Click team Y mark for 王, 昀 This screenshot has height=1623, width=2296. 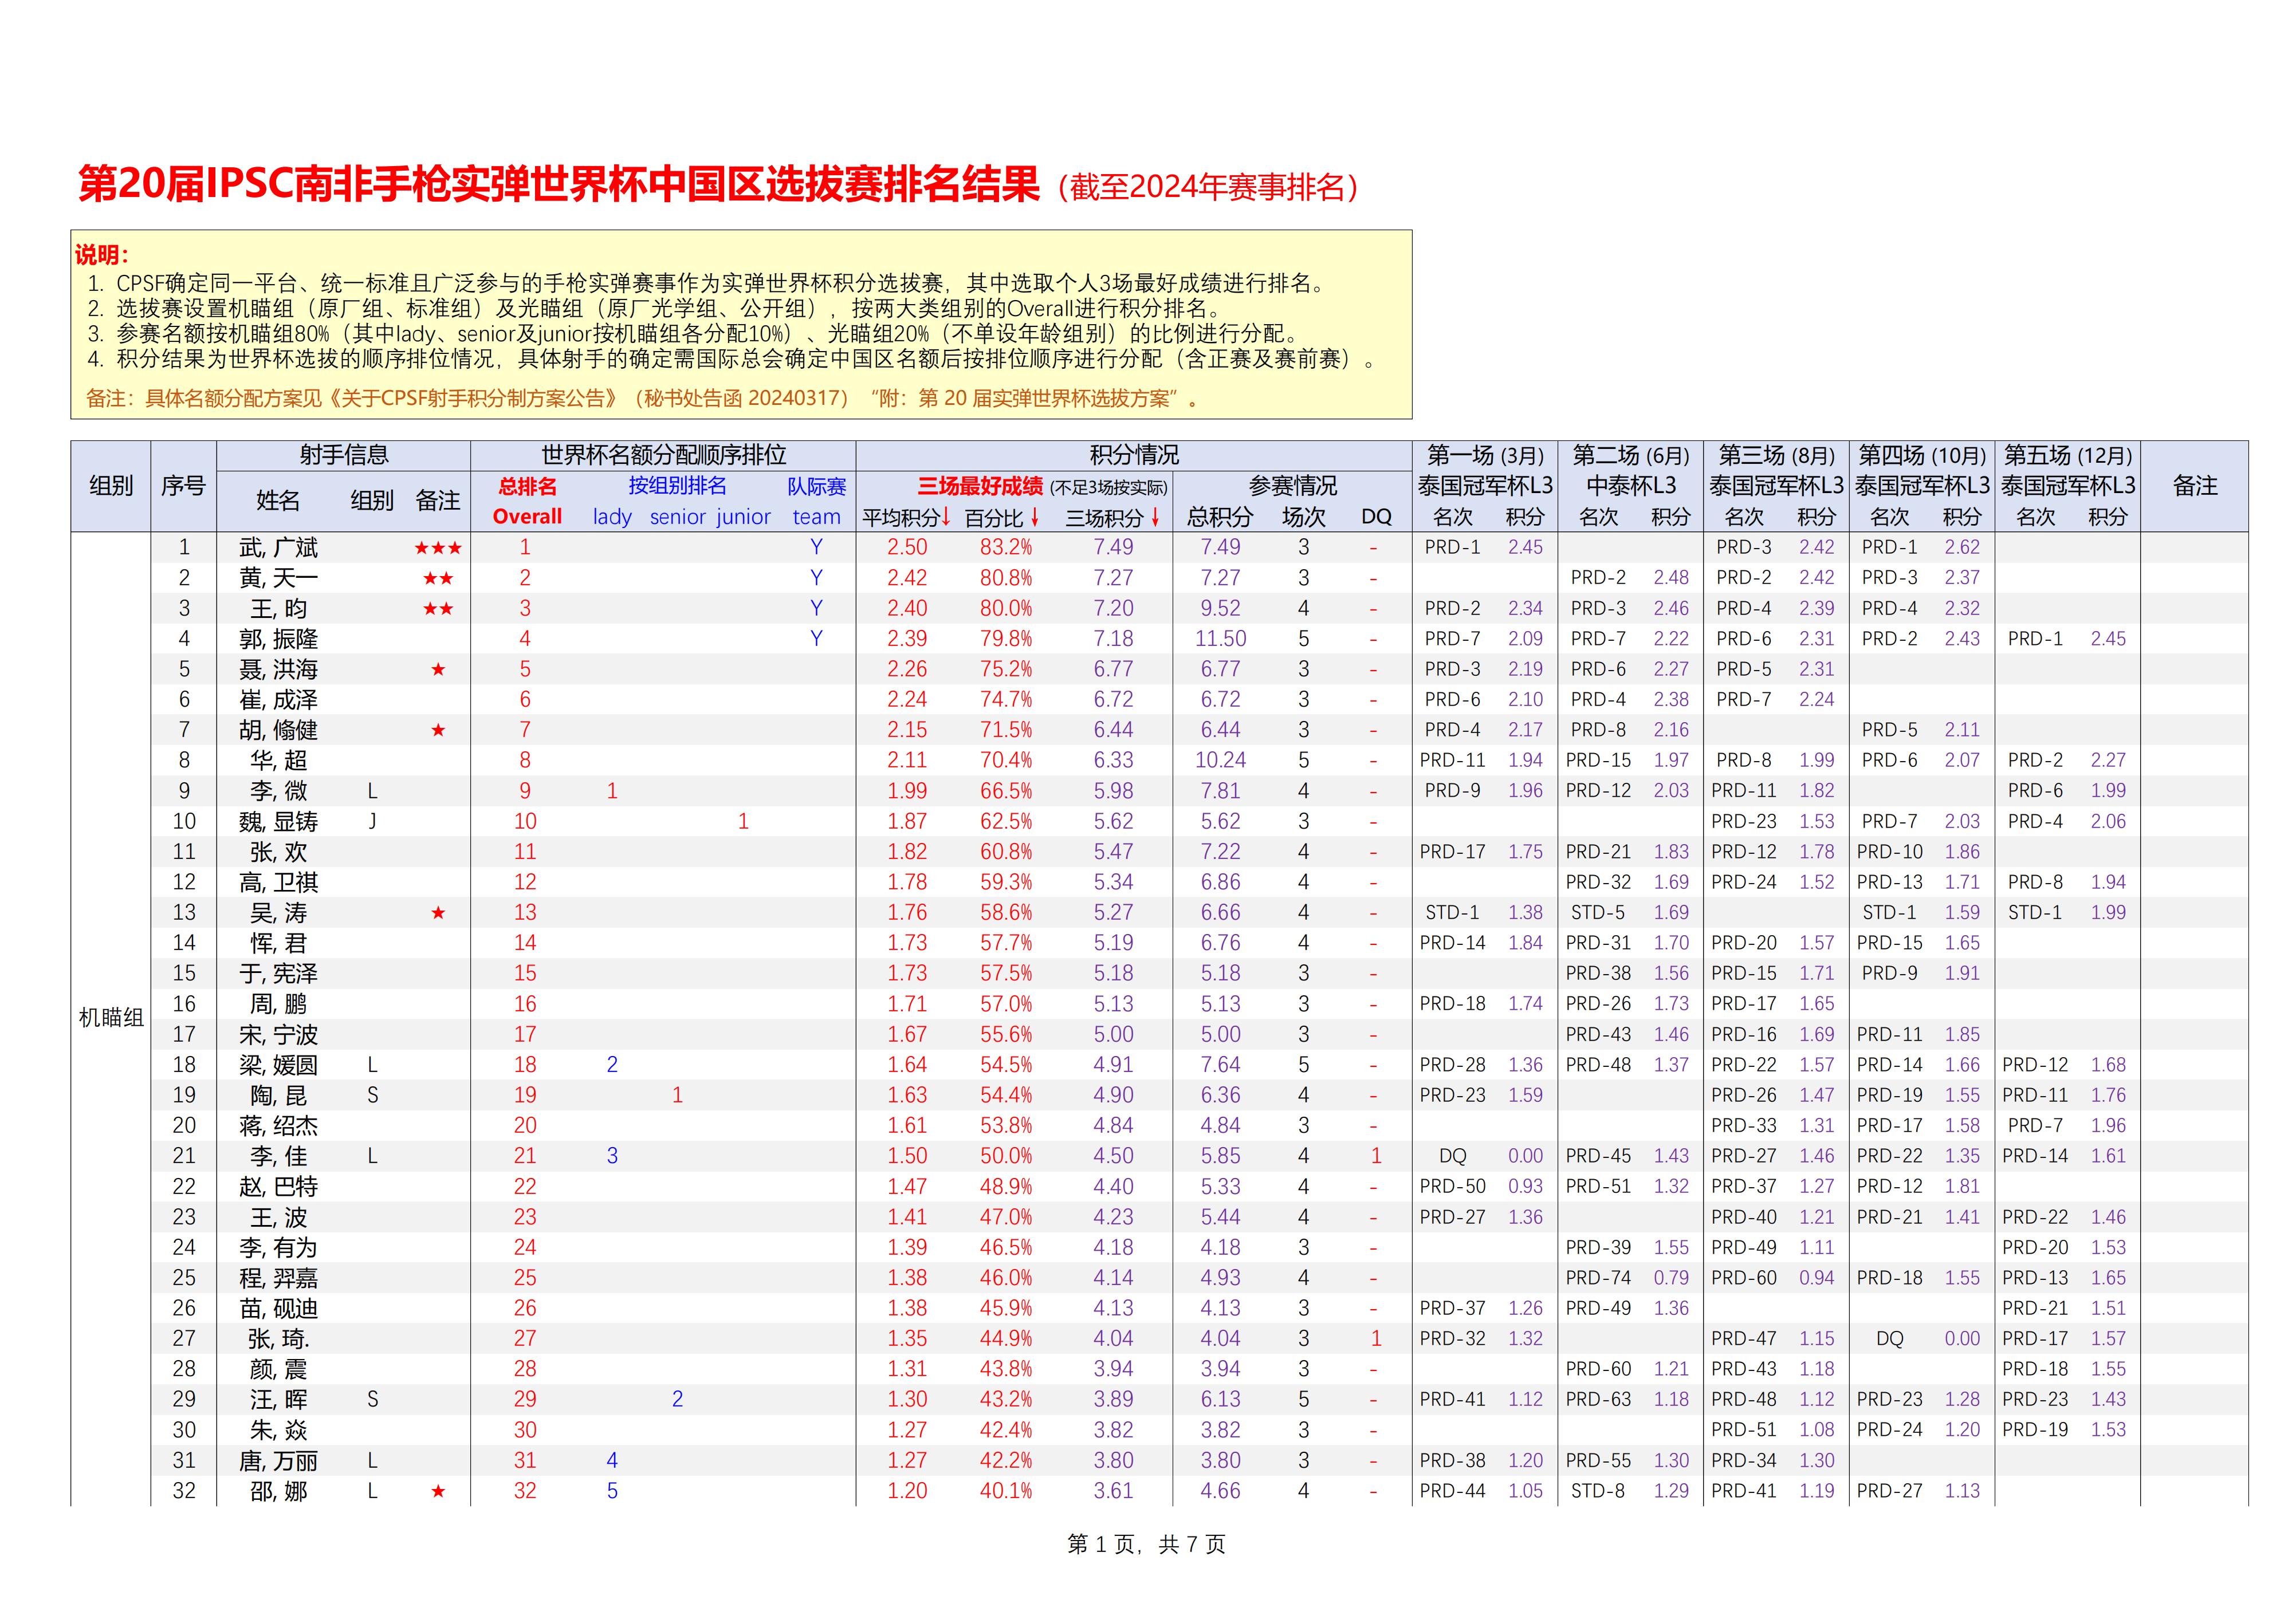coord(817,608)
